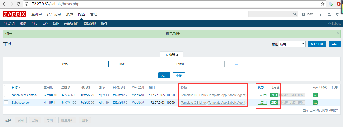Screen dimensions: 343x127
Task: Click the logout power icon
Action: tap(338, 14)
